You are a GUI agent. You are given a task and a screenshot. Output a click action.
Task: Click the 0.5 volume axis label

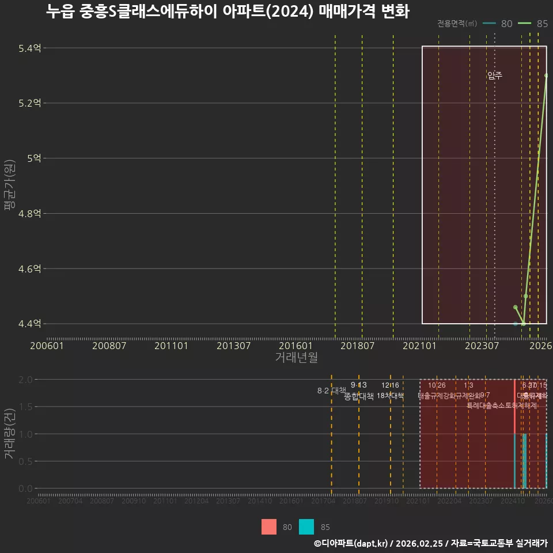pyautogui.click(x=25, y=461)
